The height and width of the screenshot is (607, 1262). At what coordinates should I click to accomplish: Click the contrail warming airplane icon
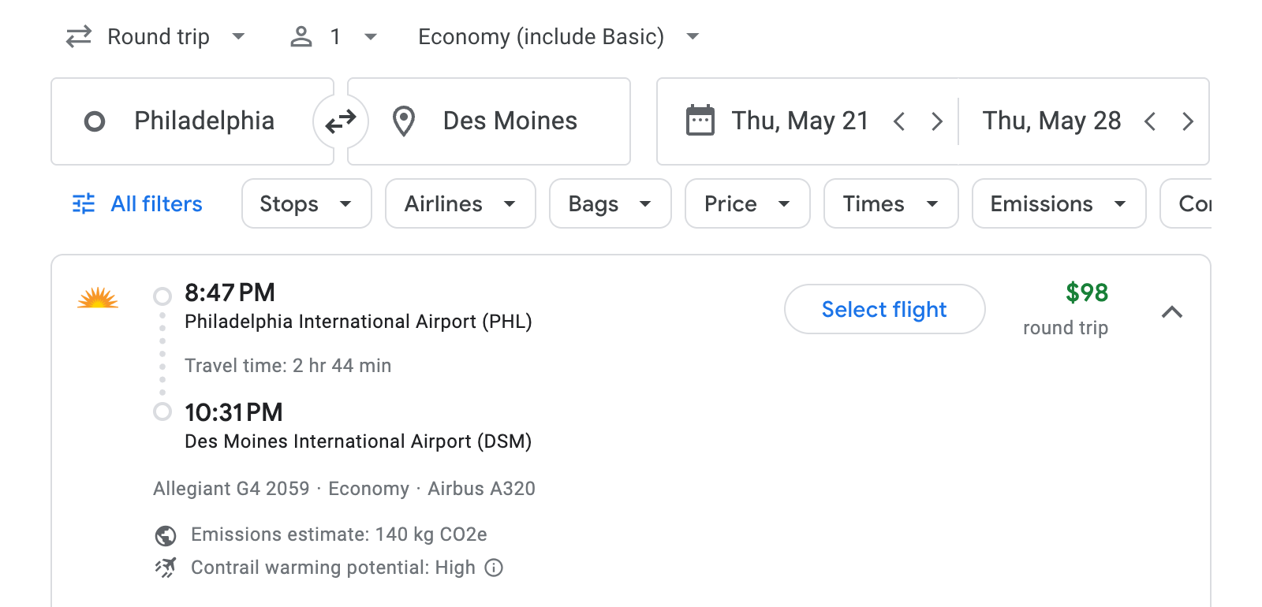tap(164, 567)
